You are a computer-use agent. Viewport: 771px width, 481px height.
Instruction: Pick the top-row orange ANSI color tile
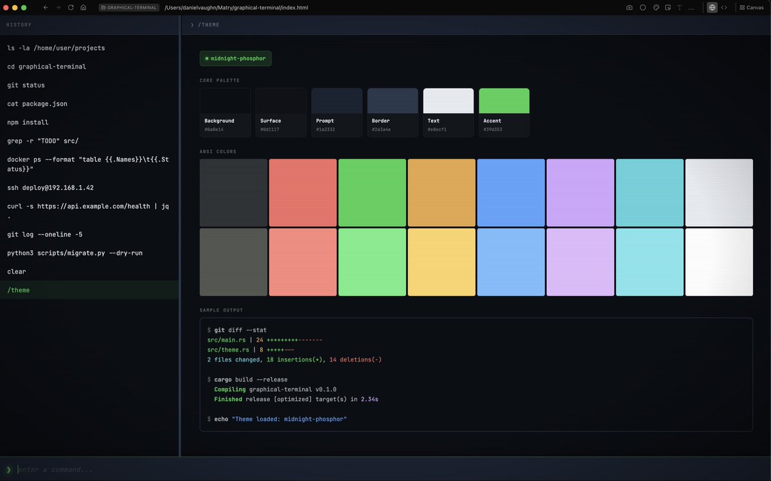pyautogui.click(x=441, y=193)
